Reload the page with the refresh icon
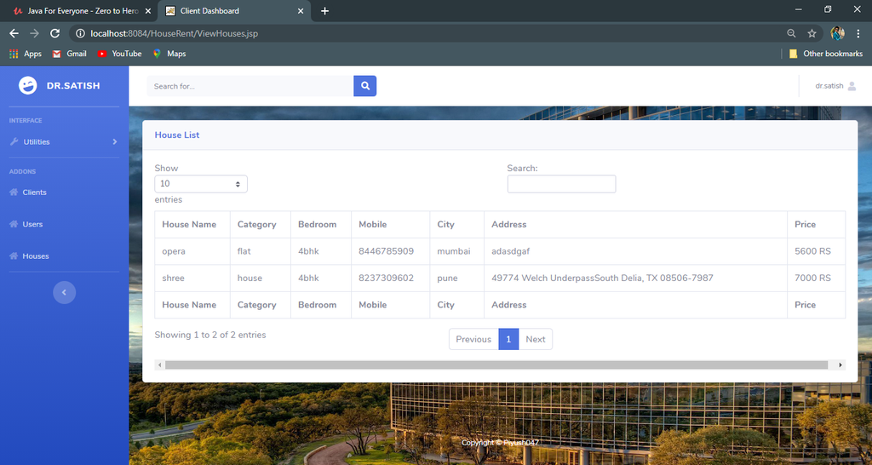Viewport: 872px width, 465px height. pos(54,33)
